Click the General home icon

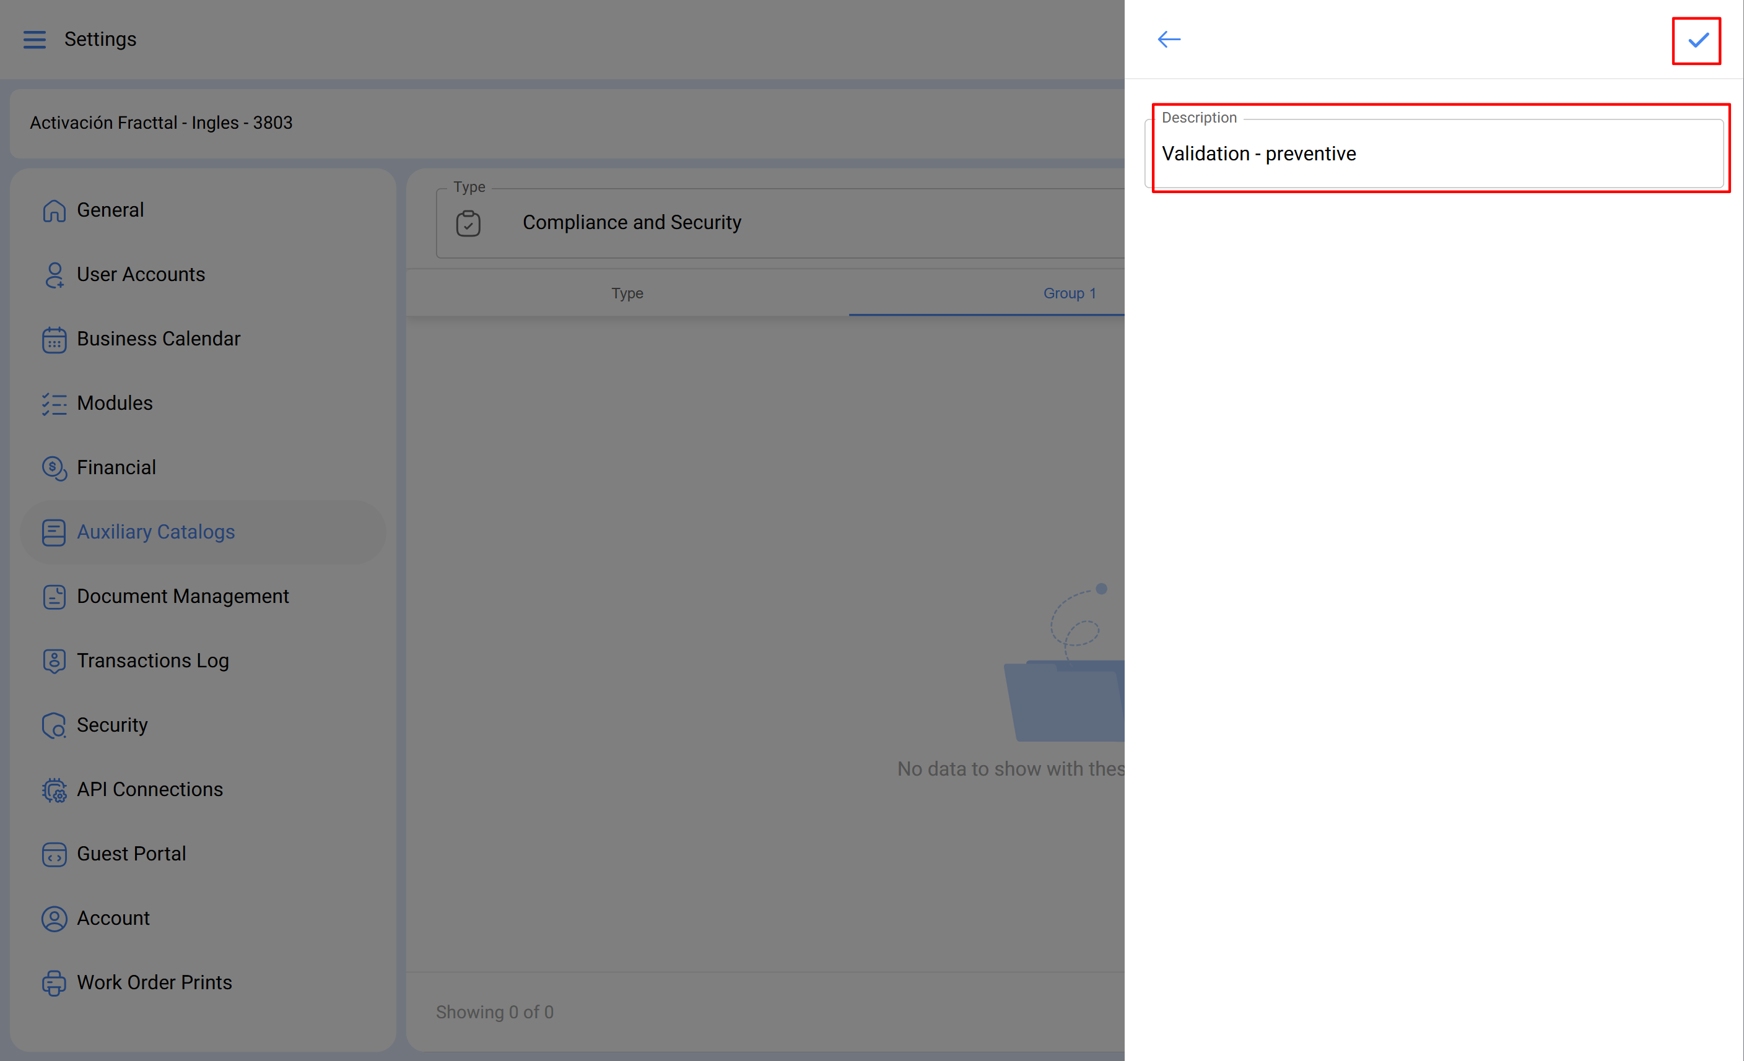(54, 211)
